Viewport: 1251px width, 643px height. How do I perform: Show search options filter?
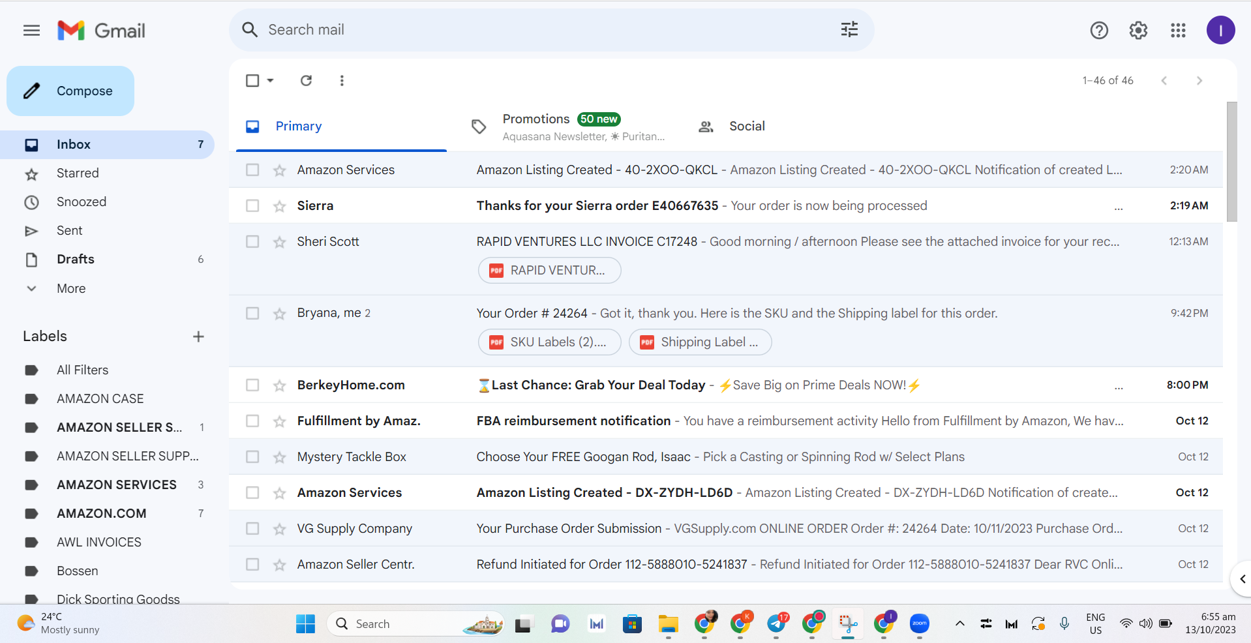[x=849, y=29]
